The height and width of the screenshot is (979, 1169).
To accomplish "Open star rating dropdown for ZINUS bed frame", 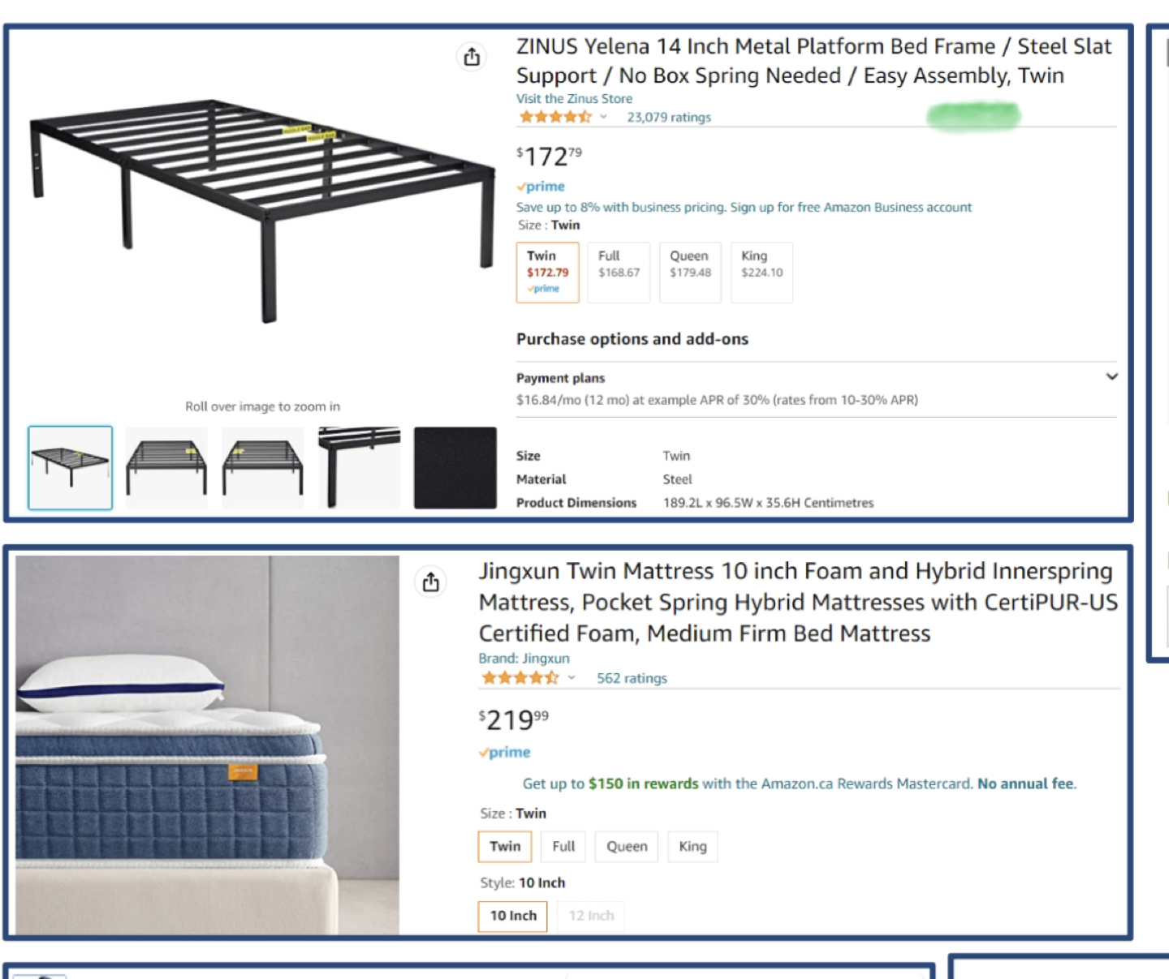I will (603, 117).
